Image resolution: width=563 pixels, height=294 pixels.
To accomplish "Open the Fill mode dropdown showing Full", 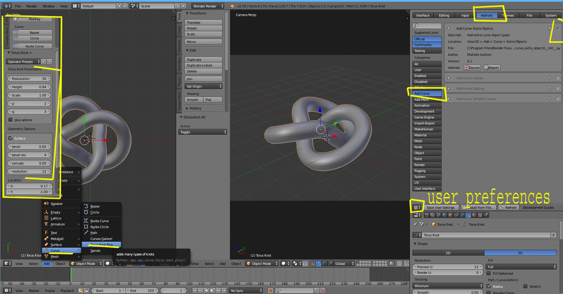I will tap(521, 267).
